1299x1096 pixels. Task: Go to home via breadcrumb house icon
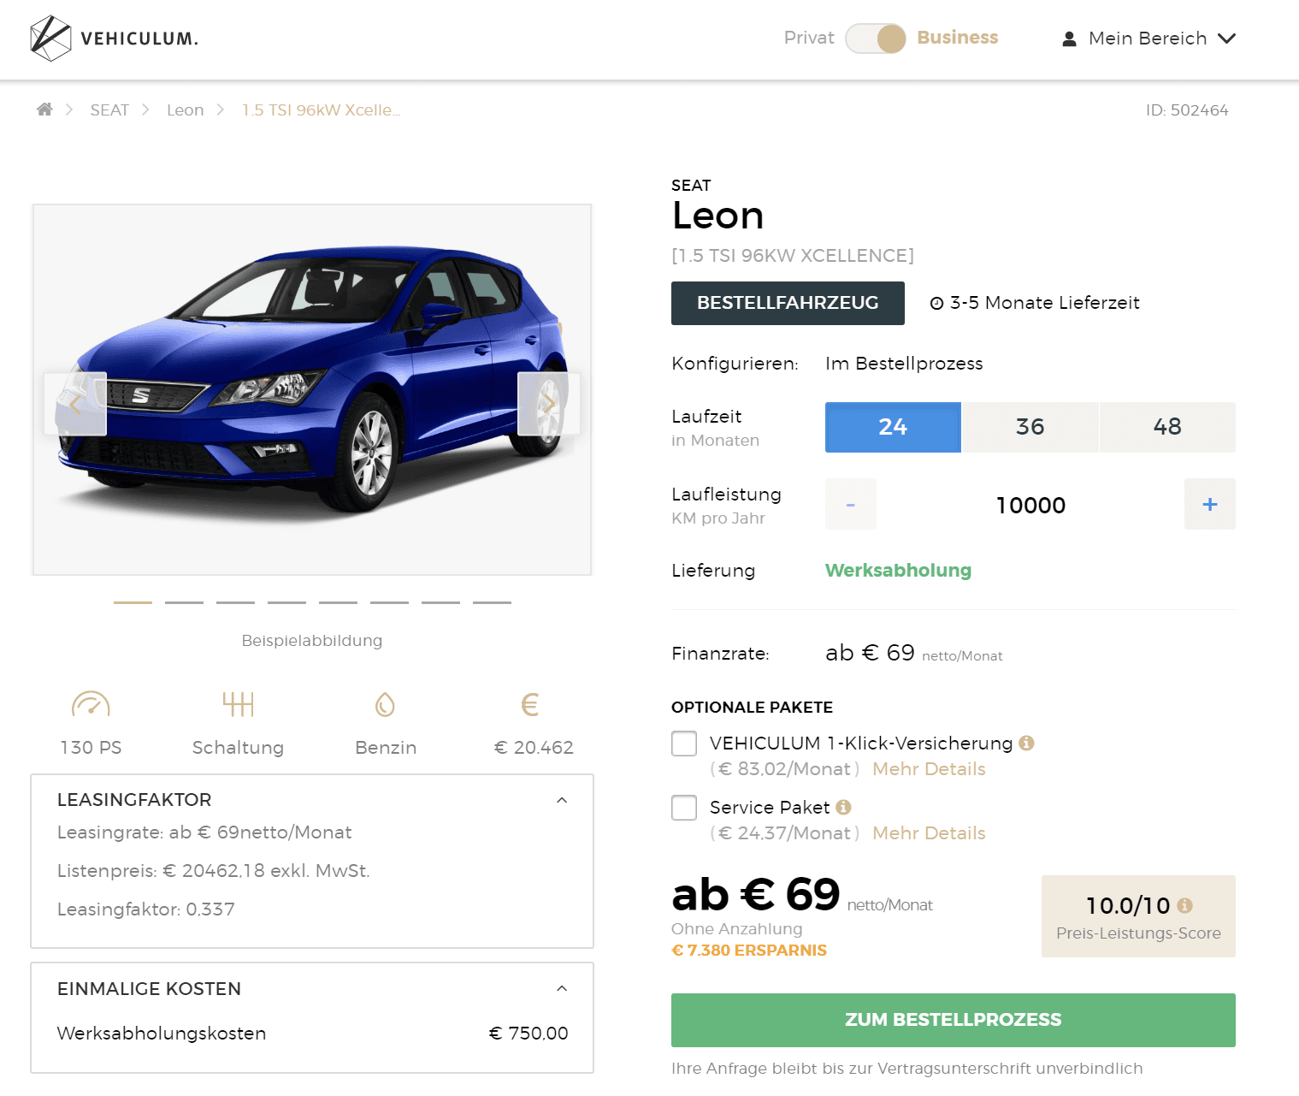pyautogui.click(x=44, y=110)
